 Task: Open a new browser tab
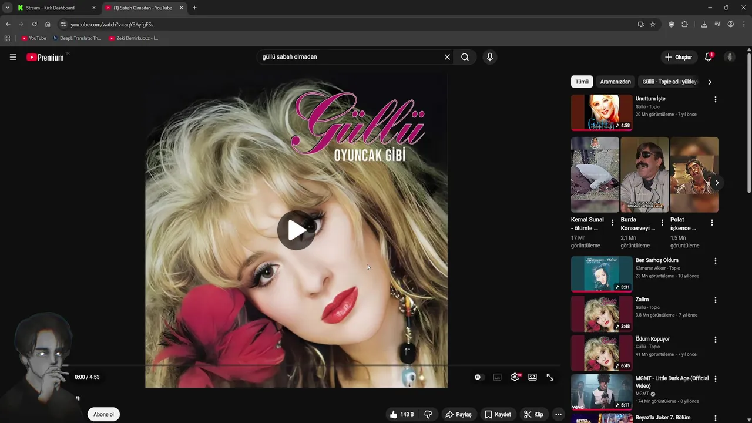coord(194,8)
